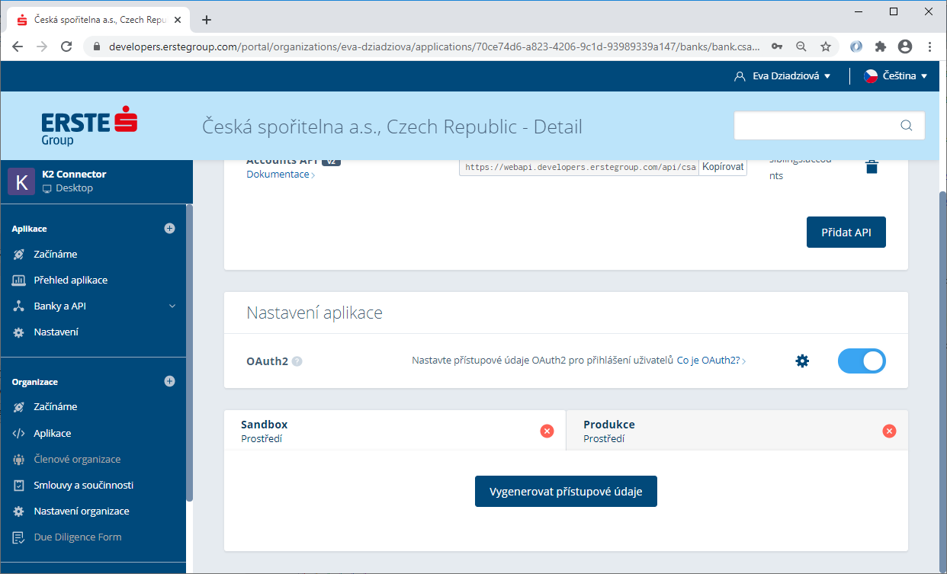This screenshot has height=574, width=947.
Task: Open Chrome three-dot menu
Action: pos(929,46)
